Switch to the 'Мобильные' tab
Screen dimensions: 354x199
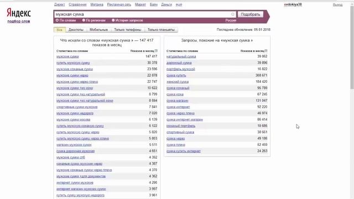click(x=98, y=30)
